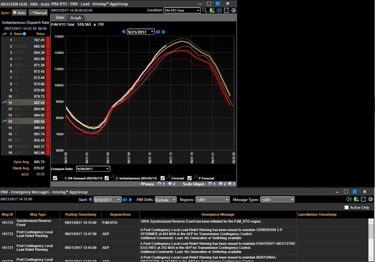Set scale to 2 days
375x262 pixels.
220,184
